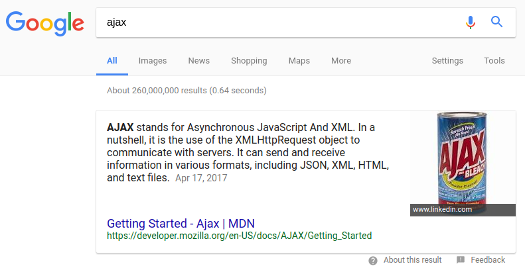Switch to the Images tab
The image size is (525, 272).
click(x=153, y=61)
